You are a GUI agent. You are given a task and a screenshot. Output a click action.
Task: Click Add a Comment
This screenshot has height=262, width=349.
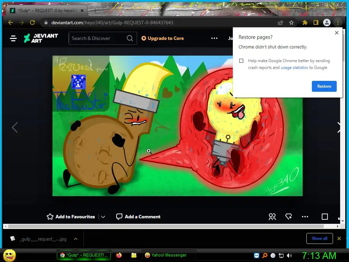coord(138,217)
